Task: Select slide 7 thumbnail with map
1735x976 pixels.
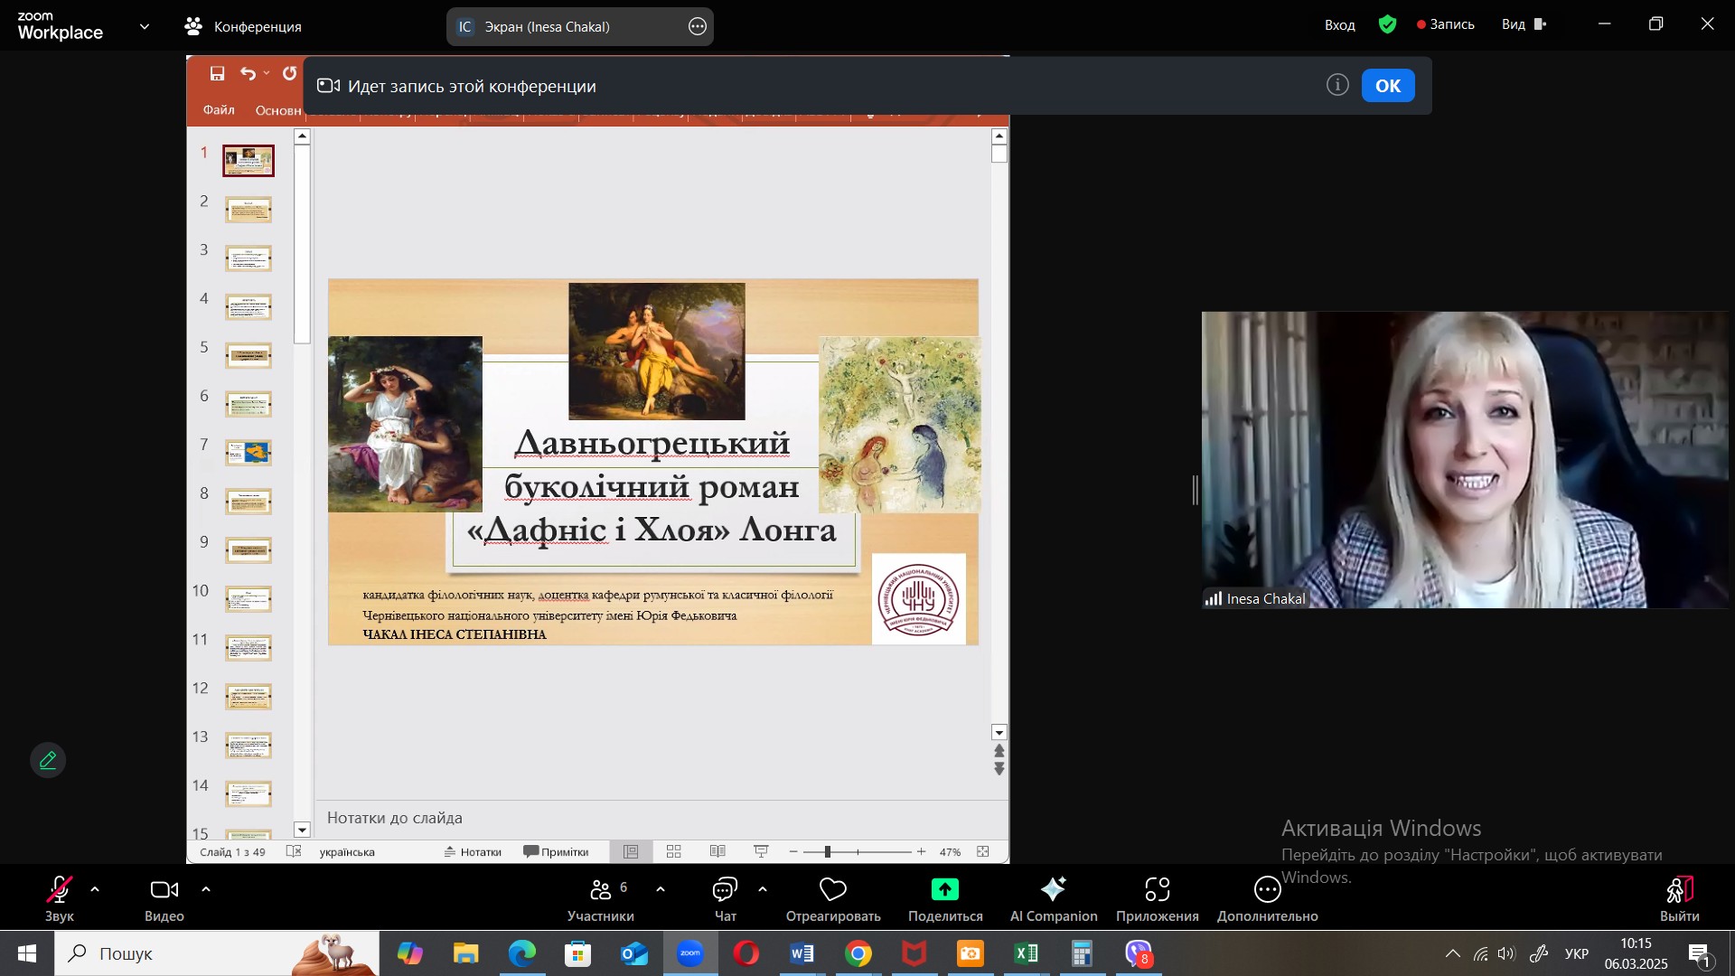Action: pyautogui.click(x=249, y=453)
